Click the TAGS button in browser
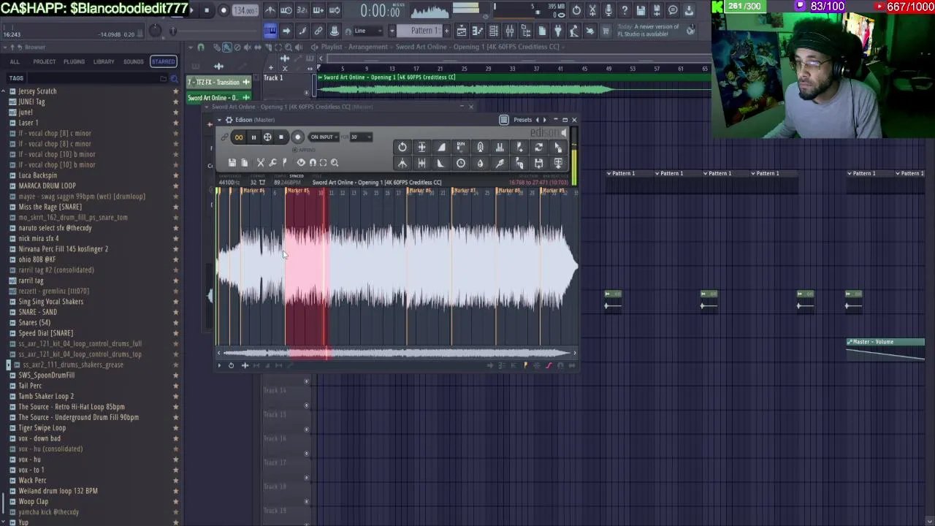The image size is (935, 526). pyautogui.click(x=16, y=78)
